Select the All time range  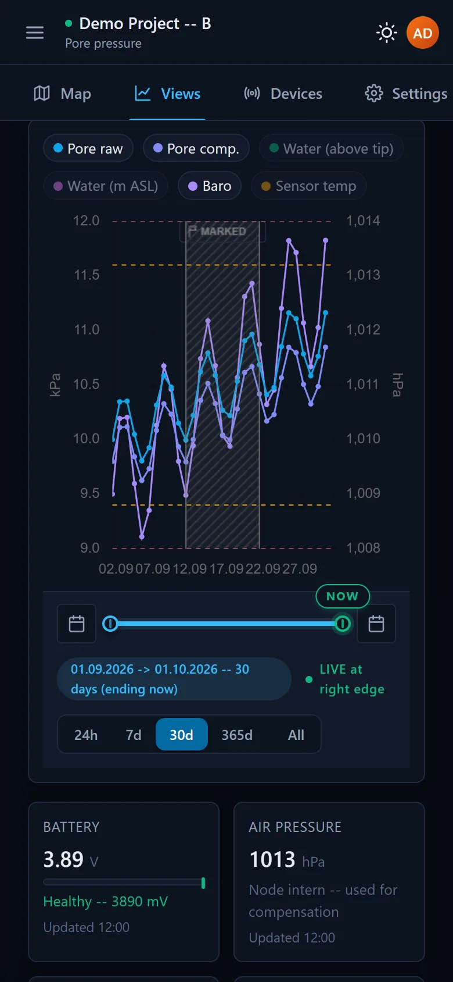coord(296,735)
